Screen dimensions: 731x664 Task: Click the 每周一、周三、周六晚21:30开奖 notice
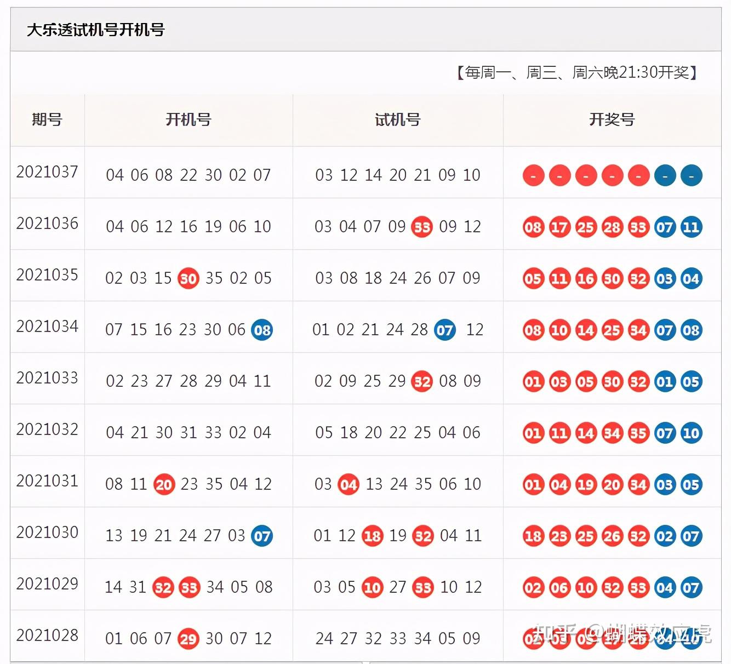tap(576, 72)
